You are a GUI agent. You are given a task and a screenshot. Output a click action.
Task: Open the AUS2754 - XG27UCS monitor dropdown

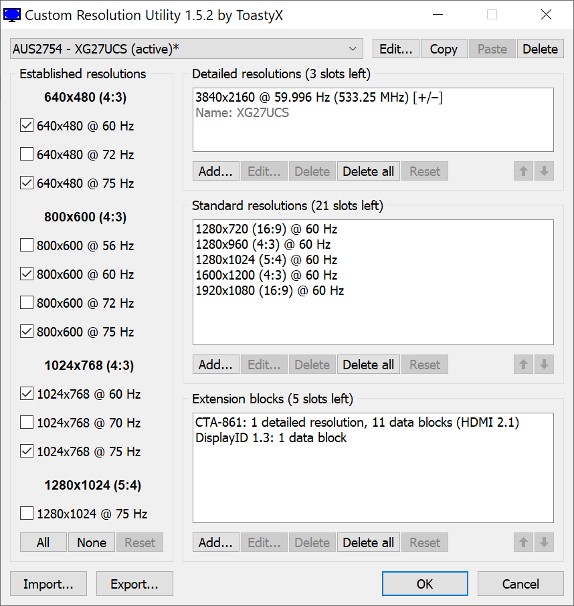186,49
